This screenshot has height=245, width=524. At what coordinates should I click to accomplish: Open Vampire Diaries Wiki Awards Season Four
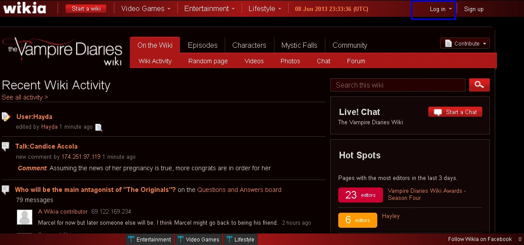[427, 194]
